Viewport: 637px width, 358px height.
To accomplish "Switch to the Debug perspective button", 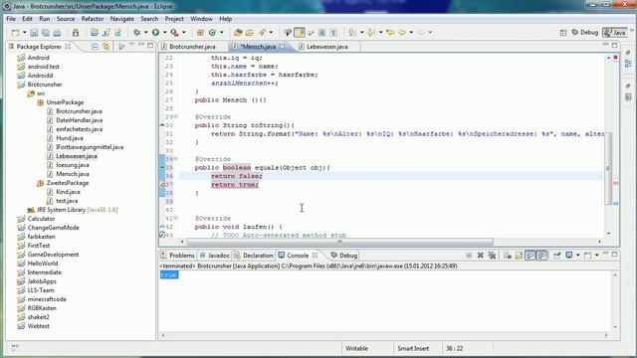I will tap(584, 33).
